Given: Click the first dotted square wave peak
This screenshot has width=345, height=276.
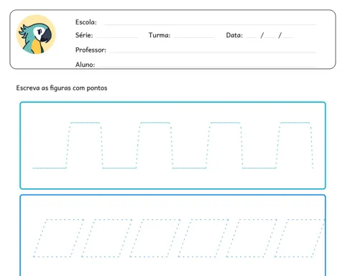Looking at the screenshot, I should pos(84,145).
